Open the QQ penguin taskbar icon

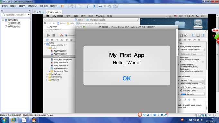[34, 120]
